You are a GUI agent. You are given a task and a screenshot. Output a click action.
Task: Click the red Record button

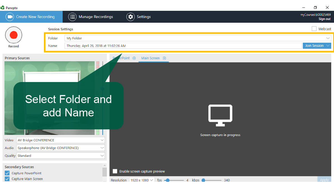coord(14,35)
